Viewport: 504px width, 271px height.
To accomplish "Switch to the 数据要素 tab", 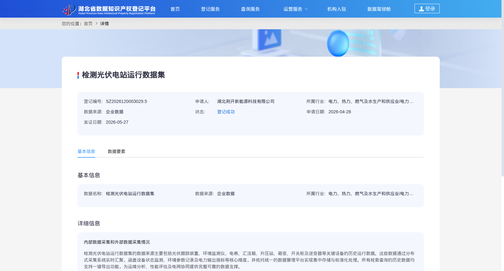I will [x=117, y=151].
